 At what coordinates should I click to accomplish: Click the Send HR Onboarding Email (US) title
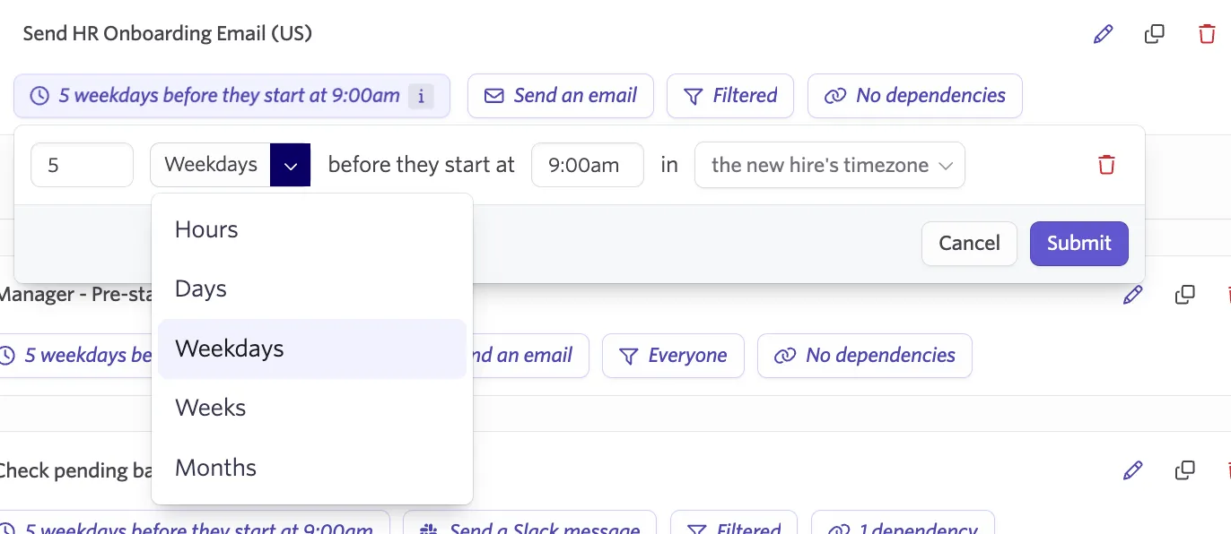[x=168, y=34]
